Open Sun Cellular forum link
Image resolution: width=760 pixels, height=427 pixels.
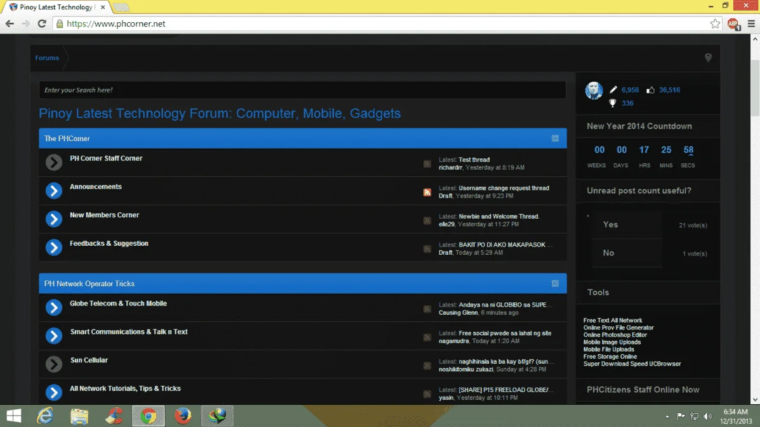pos(89,360)
